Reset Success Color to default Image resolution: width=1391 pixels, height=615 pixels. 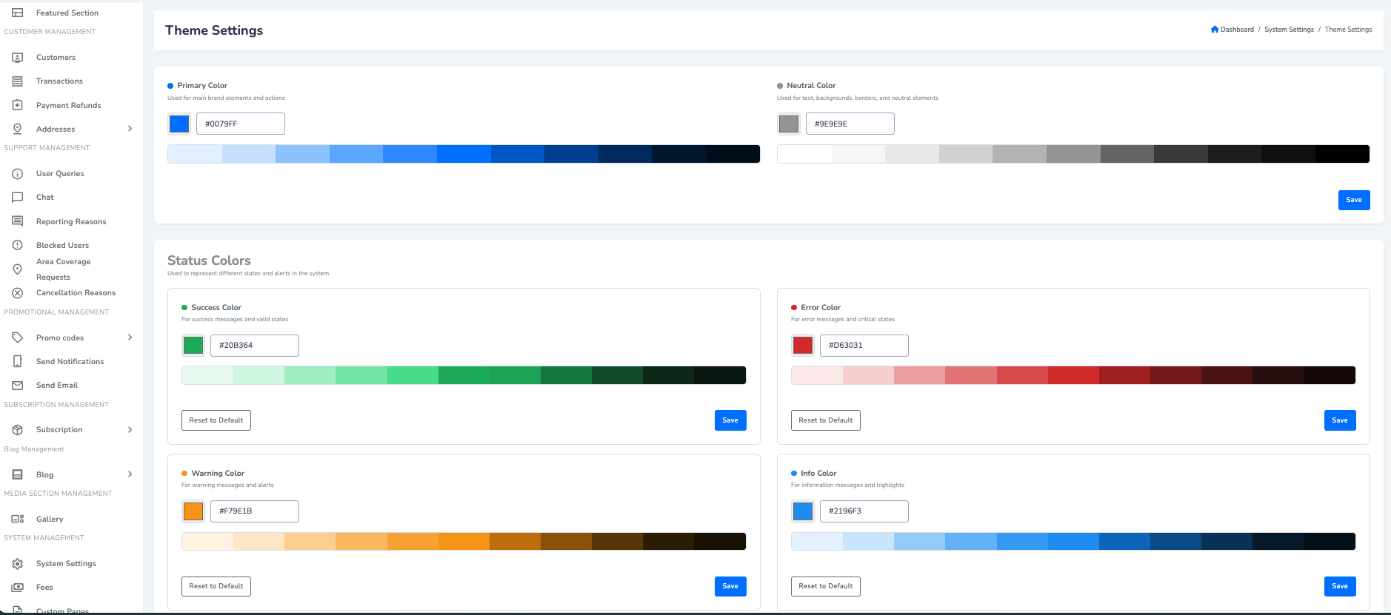216,420
